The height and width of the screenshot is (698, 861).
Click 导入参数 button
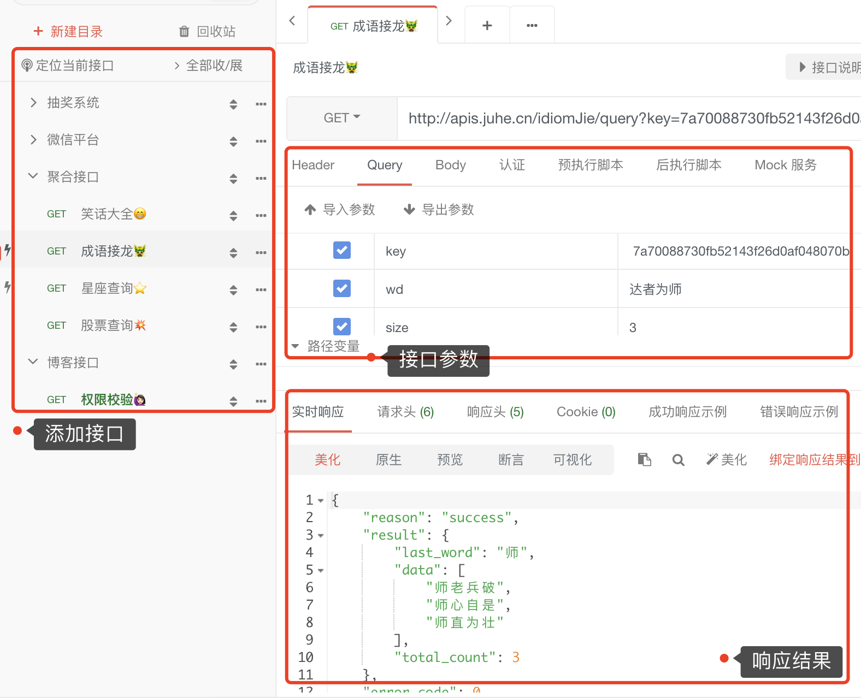(340, 210)
